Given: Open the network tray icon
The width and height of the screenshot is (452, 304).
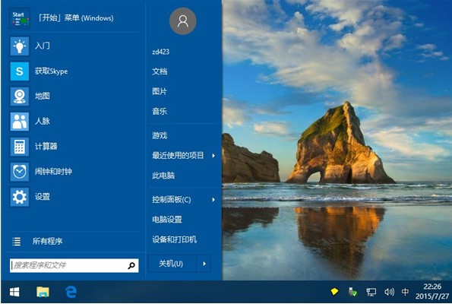Looking at the screenshot, I should (x=371, y=292).
